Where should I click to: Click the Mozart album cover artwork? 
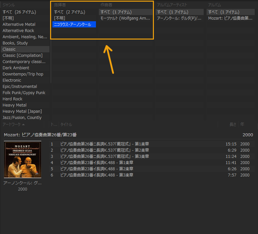tap(23, 159)
